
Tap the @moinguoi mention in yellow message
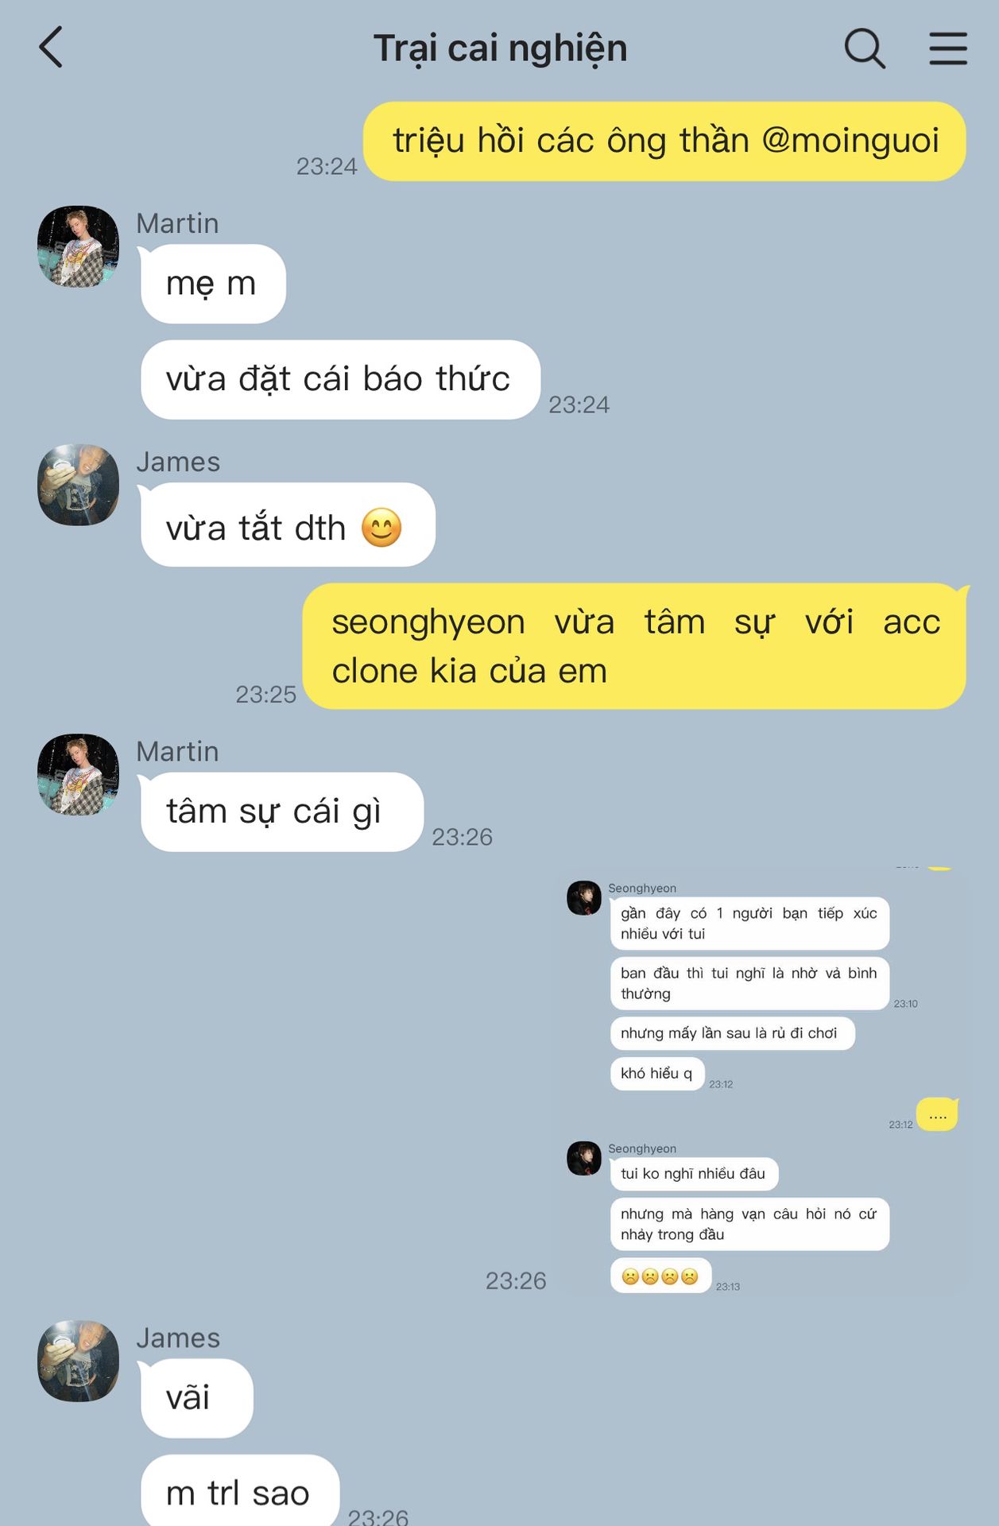pos(850,141)
